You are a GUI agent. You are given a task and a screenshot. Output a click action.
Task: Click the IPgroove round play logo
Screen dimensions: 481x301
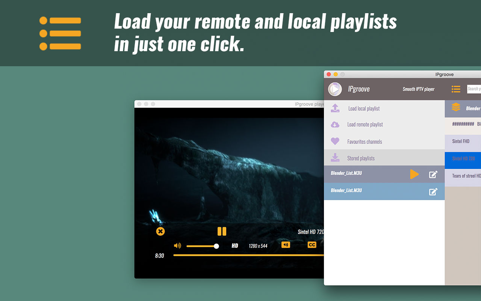[x=335, y=89]
